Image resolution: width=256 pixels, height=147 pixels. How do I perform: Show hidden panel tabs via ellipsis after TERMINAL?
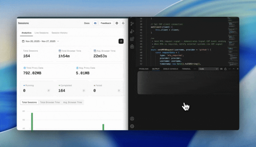pos(195,69)
